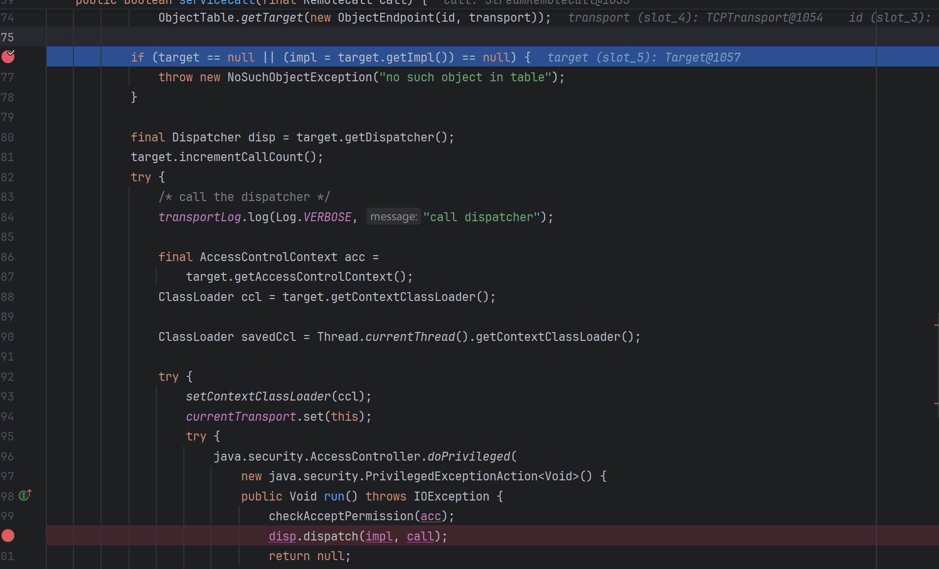939x569 pixels.
Task: Place caret on NoSuchObjectException class name
Action: pos(299,77)
